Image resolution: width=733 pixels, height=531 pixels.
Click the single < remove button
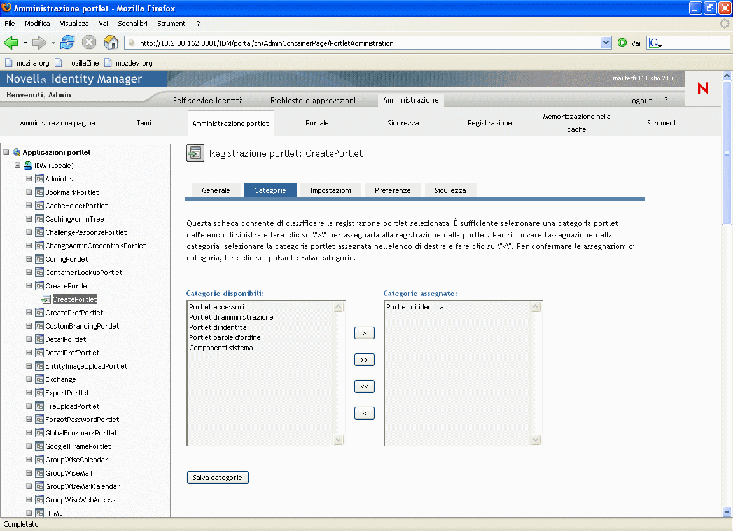coord(365,413)
